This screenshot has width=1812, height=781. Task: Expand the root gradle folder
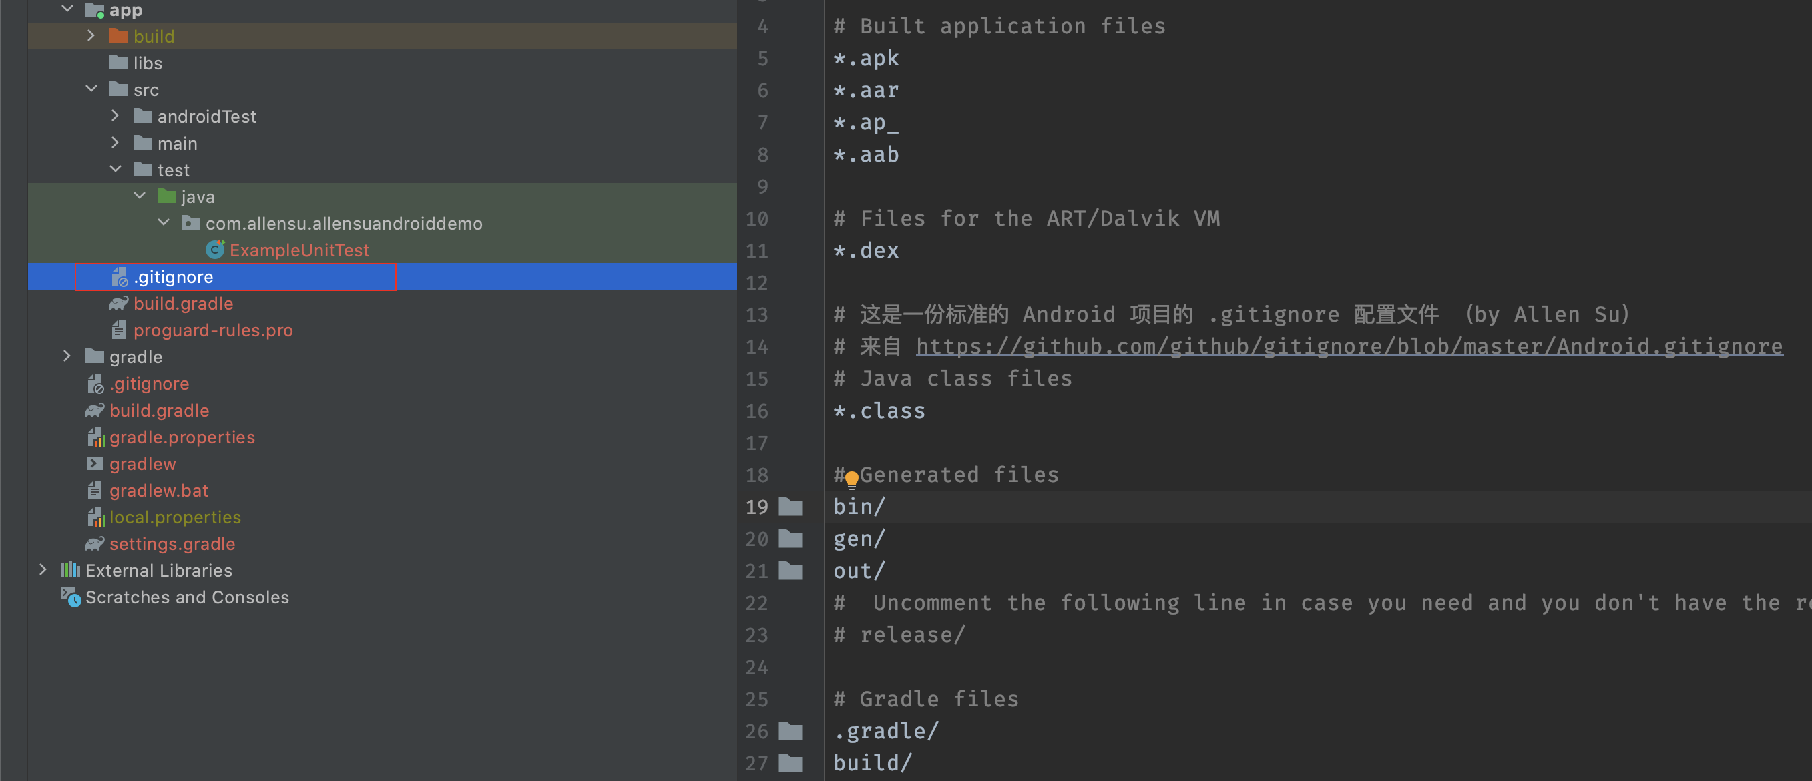(67, 356)
